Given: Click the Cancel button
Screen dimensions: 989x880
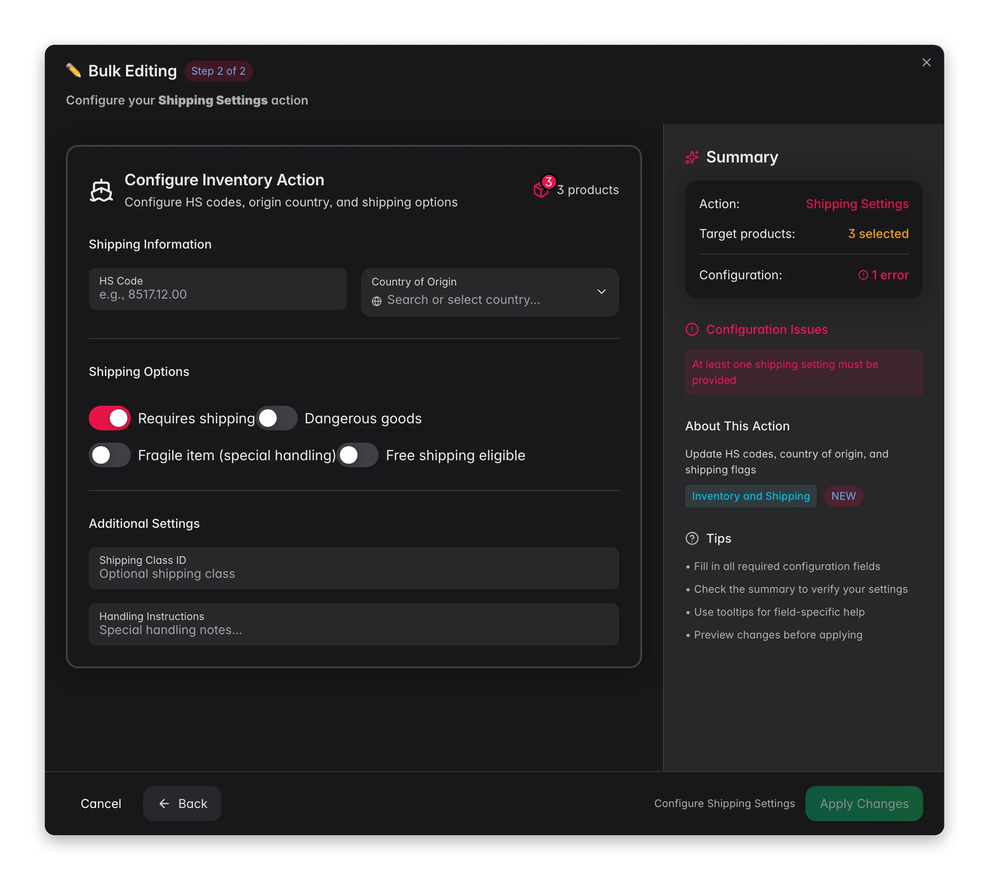Looking at the screenshot, I should 101,804.
